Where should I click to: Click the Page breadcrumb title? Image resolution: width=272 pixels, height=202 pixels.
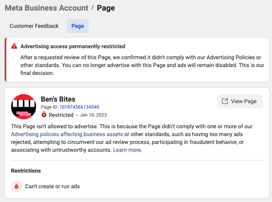[x=106, y=8]
